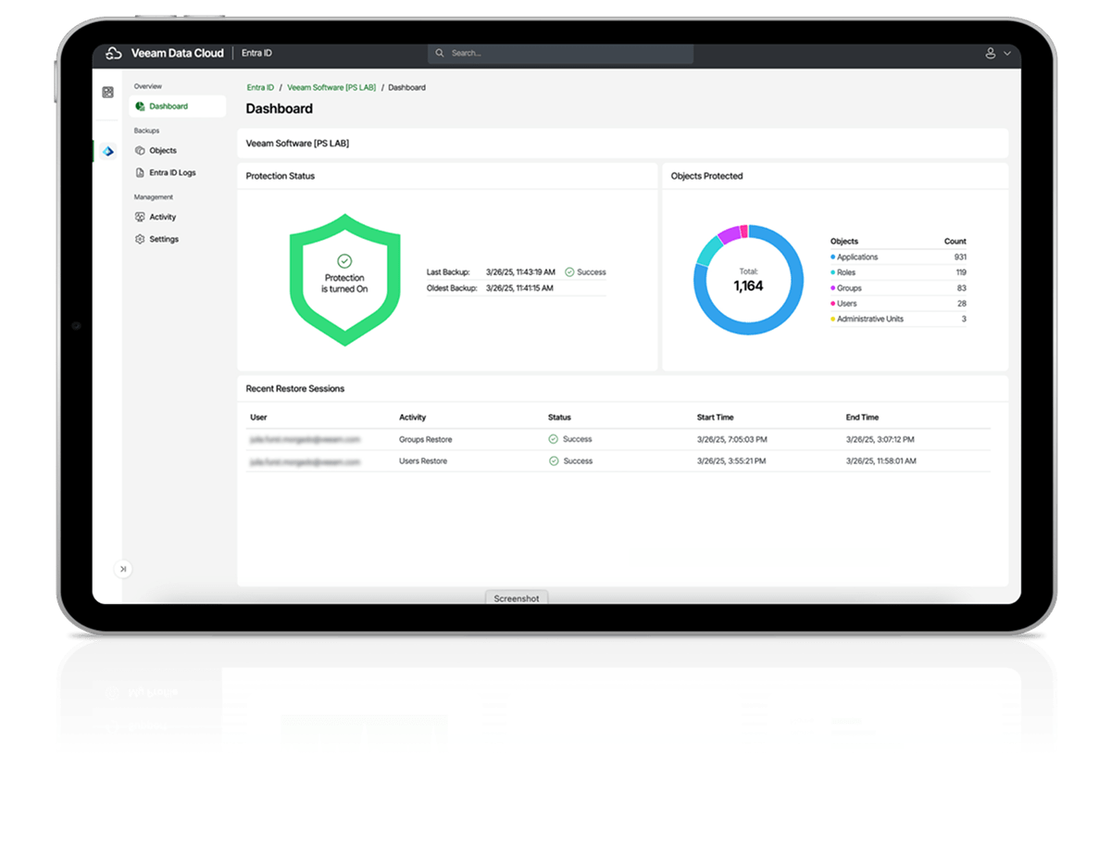Screen dimensions: 1111x856
Task: Switch to the Screenshot tab at the bottom
Action: (517, 598)
